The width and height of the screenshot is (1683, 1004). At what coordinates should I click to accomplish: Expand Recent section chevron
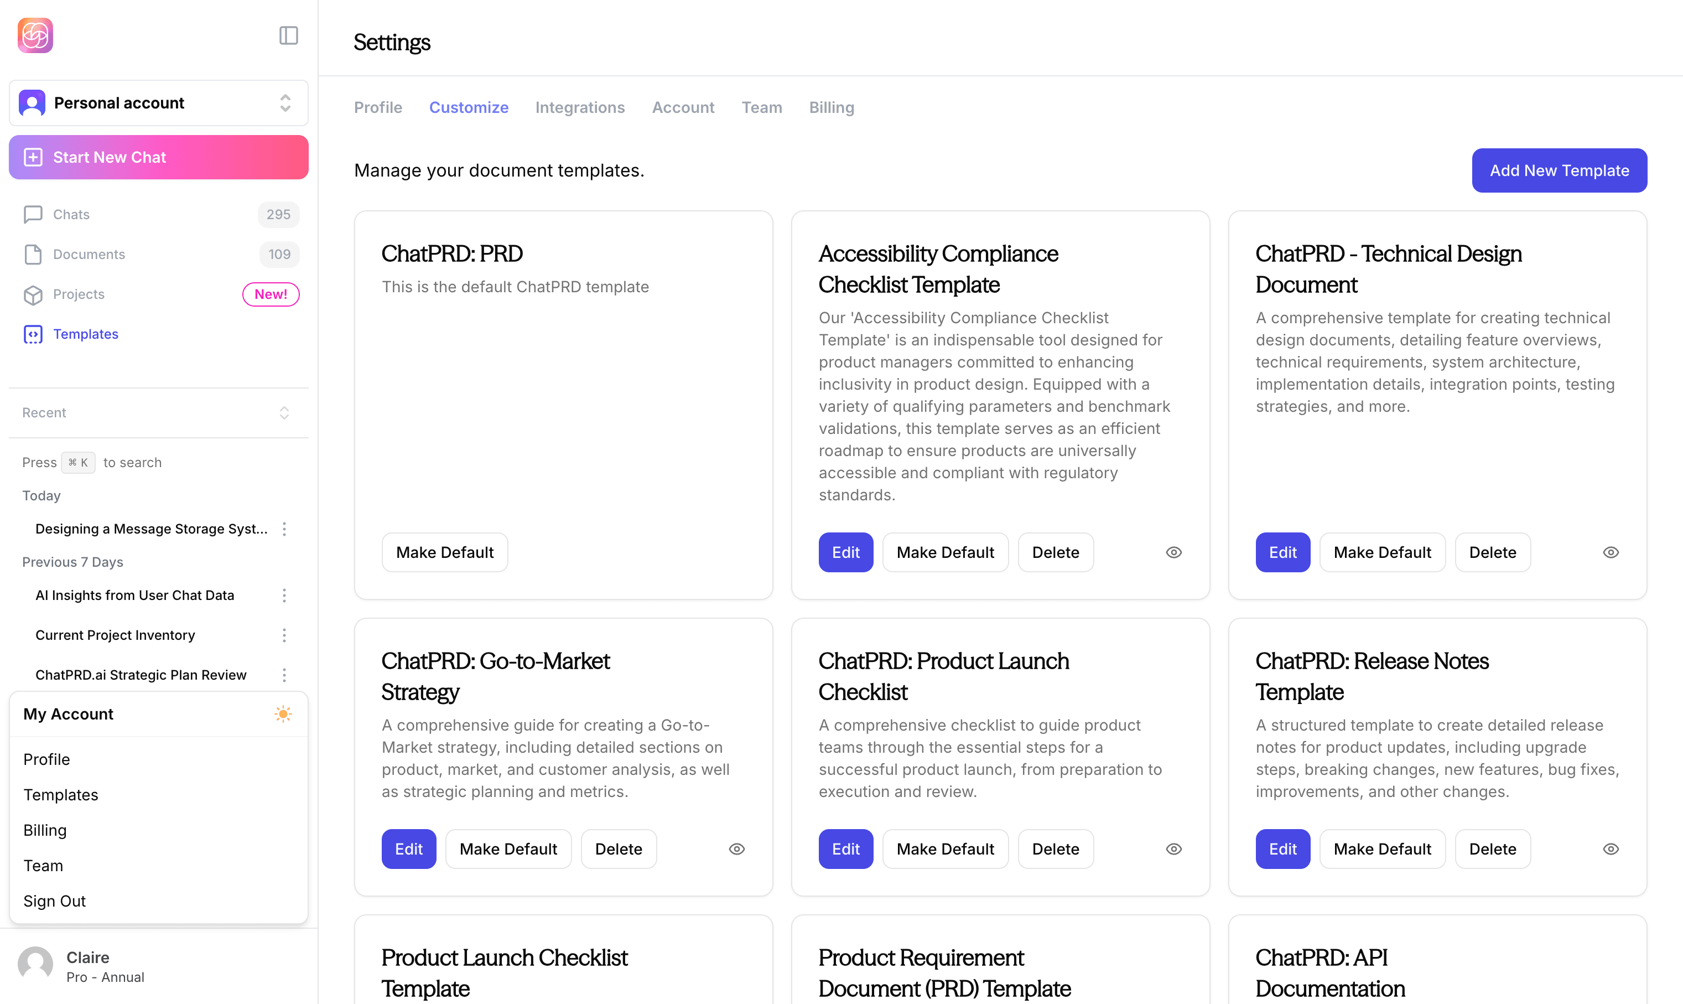point(284,412)
